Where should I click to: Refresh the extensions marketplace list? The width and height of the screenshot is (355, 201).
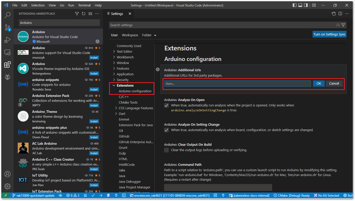84,14
